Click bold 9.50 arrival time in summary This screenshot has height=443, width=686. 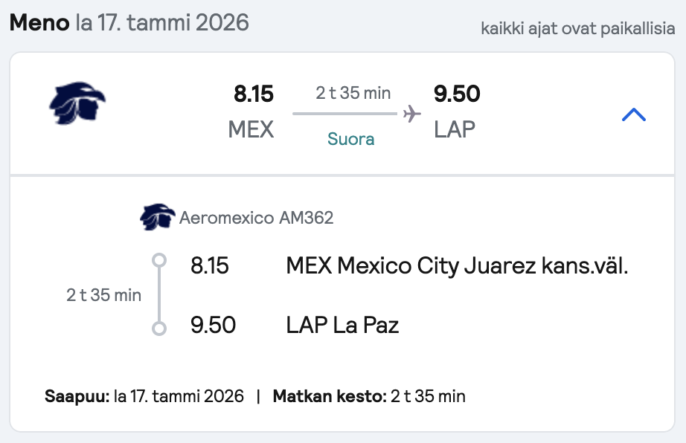click(457, 94)
